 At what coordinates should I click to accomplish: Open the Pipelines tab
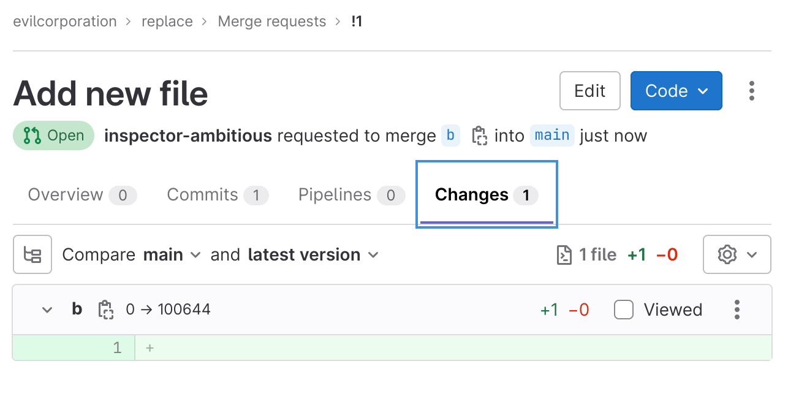pyautogui.click(x=351, y=195)
